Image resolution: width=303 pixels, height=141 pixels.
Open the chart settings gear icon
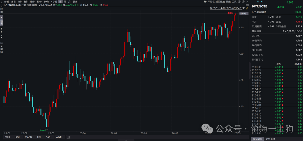[239, 2]
